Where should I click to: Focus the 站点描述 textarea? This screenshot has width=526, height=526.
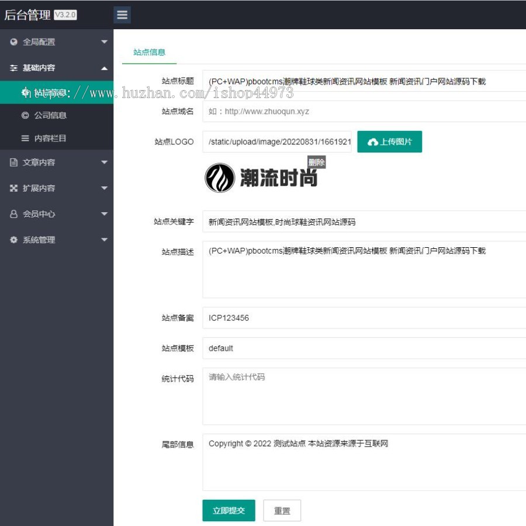tap(364, 269)
